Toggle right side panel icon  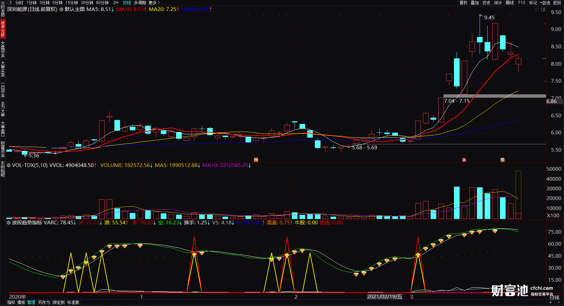pyautogui.click(x=543, y=9)
